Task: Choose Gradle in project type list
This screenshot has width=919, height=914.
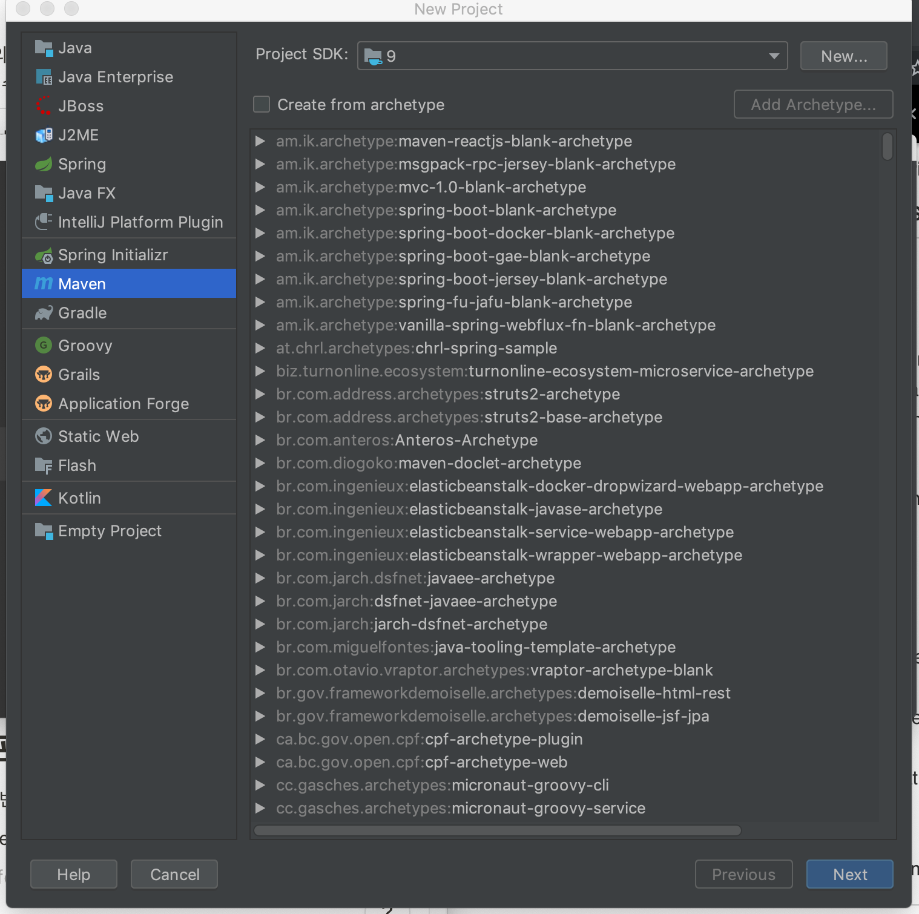Action: pyautogui.click(x=129, y=313)
